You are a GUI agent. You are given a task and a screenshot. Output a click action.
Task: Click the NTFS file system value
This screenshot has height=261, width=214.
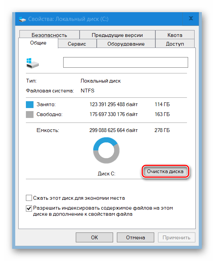88,91
